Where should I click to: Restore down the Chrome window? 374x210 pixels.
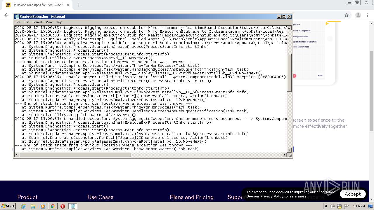point(357,3)
